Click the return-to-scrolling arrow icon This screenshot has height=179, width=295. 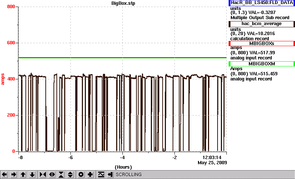click(110, 175)
